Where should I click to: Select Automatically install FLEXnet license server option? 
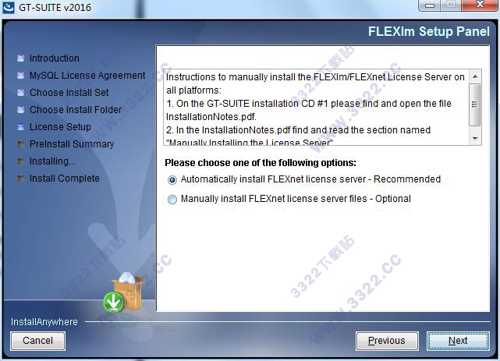pos(172,180)
